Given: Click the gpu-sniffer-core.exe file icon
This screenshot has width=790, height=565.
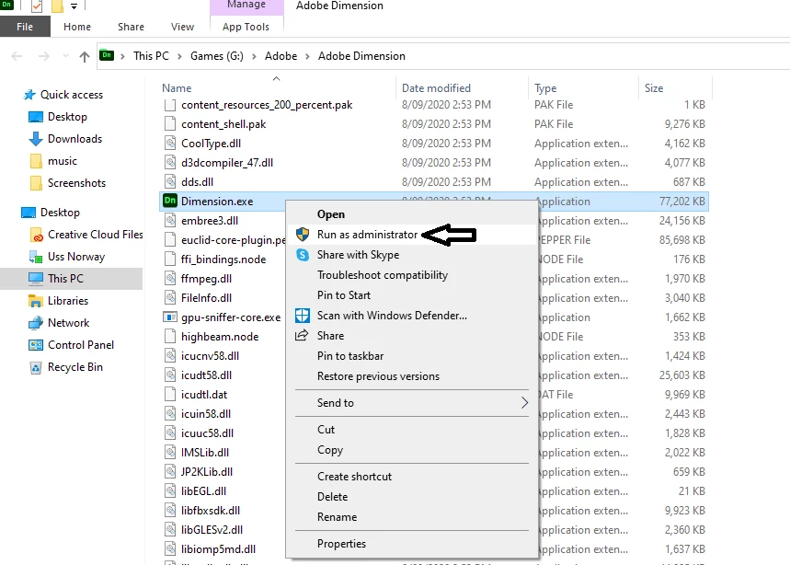Looking at the screenshot, I should (170, 317).
